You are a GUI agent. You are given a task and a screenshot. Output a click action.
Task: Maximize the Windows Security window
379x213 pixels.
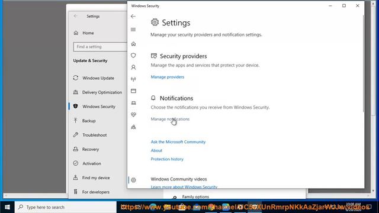click(x=344, y=6)
